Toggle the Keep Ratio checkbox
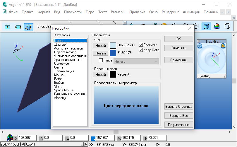This screenshot has width=237, height=147. tap(141, 50)
